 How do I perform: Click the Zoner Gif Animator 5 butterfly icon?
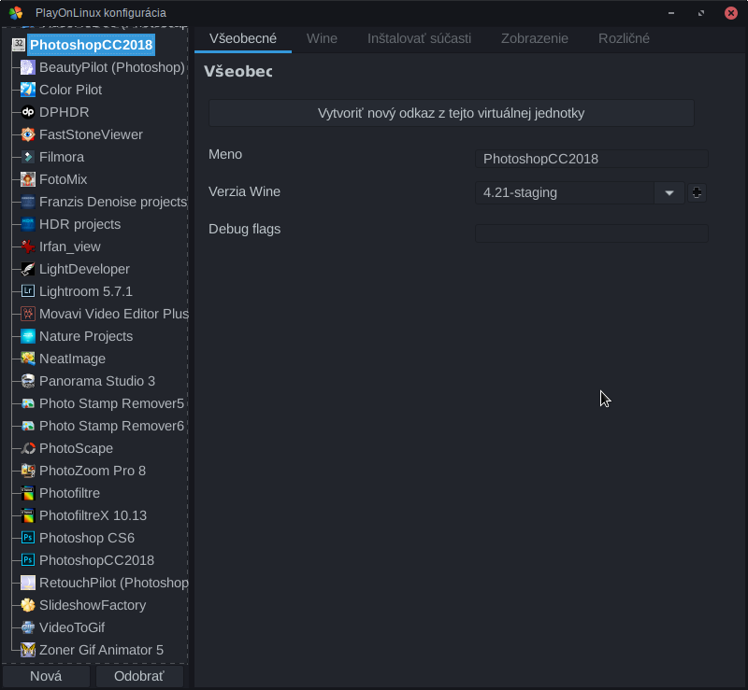(28, 650)
